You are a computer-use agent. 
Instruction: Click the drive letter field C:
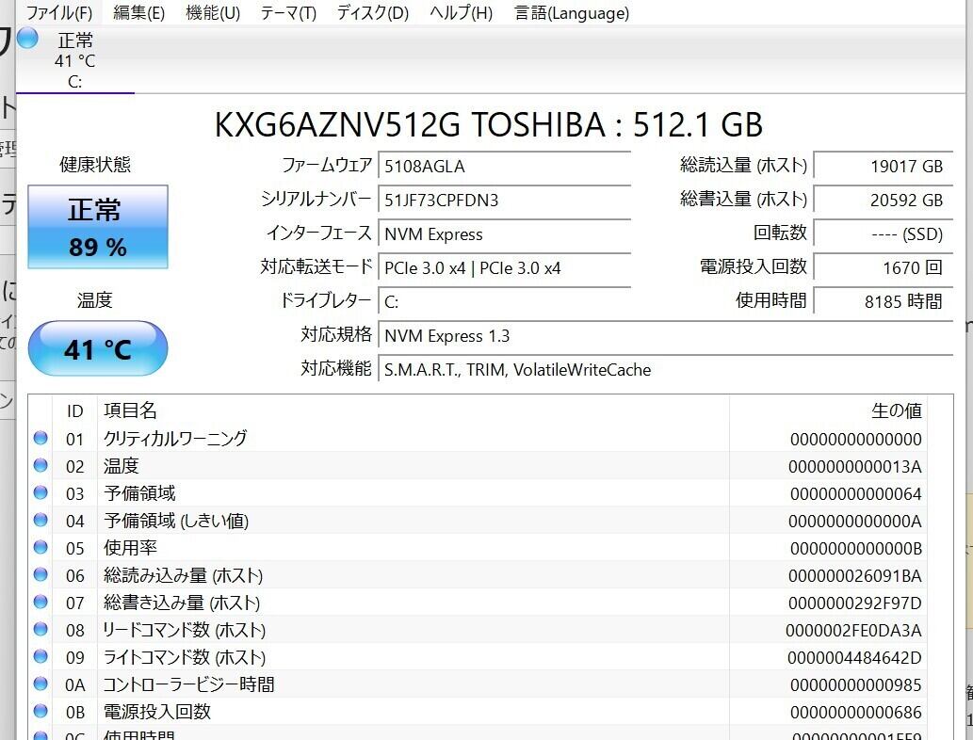504,302
